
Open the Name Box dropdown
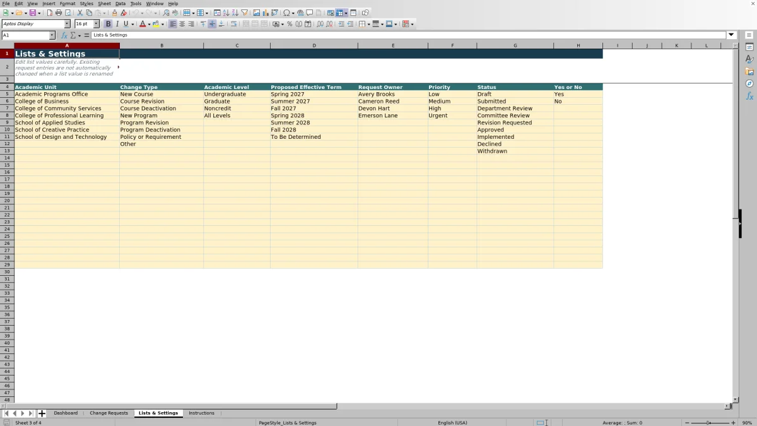click(52, 35)
